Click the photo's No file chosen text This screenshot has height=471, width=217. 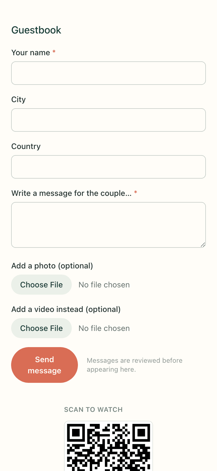(104, 285)
